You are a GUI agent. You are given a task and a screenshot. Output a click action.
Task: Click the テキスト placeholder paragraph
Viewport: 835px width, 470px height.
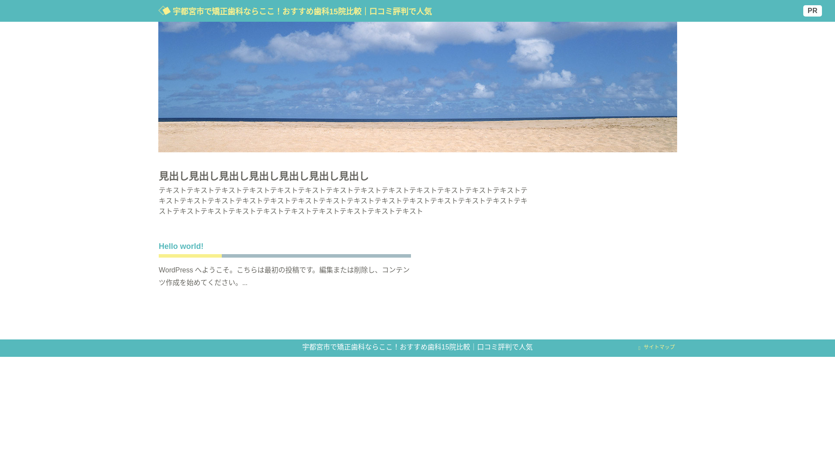(343, 201)
